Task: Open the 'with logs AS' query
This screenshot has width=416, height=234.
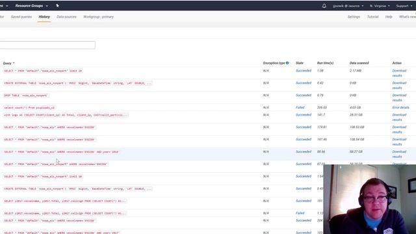Action: [66, 115]
